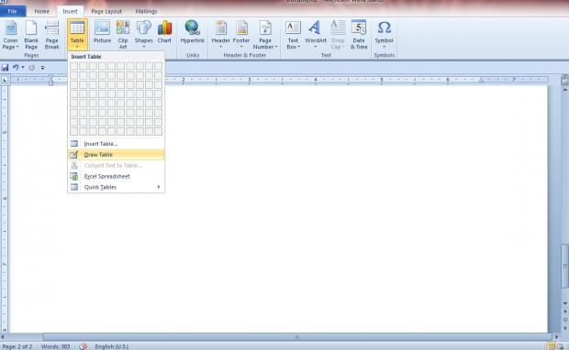Switch to Print Layout view button
This screenshot has width=569, height=350.
[x=552, y=346]
